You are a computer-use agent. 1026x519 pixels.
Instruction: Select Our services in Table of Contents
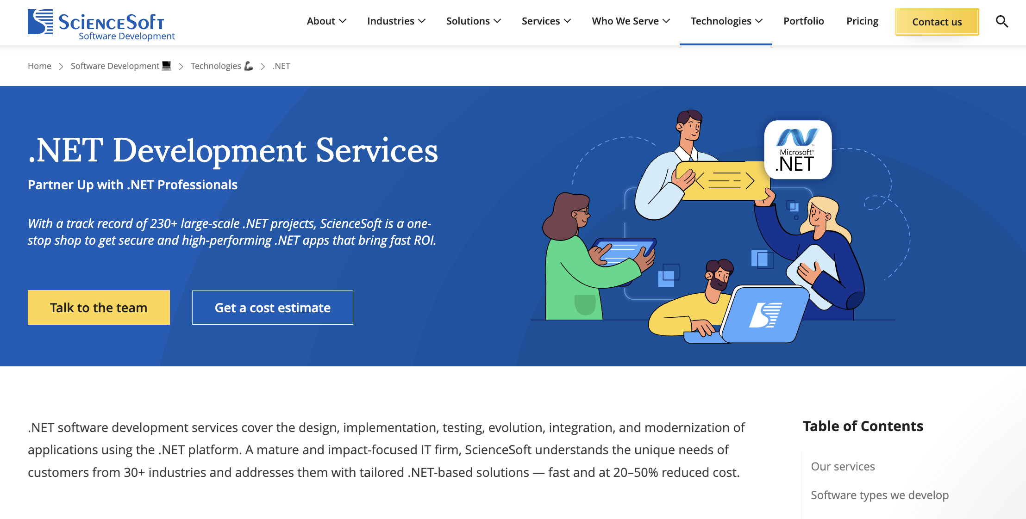843,466
